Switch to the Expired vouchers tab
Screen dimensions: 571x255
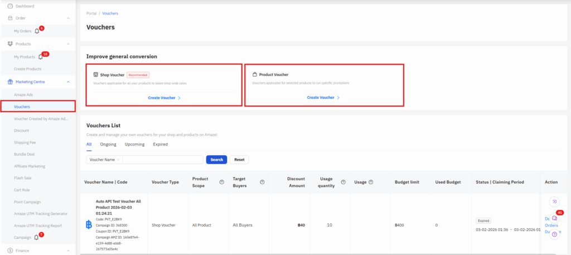pos(160,144)
